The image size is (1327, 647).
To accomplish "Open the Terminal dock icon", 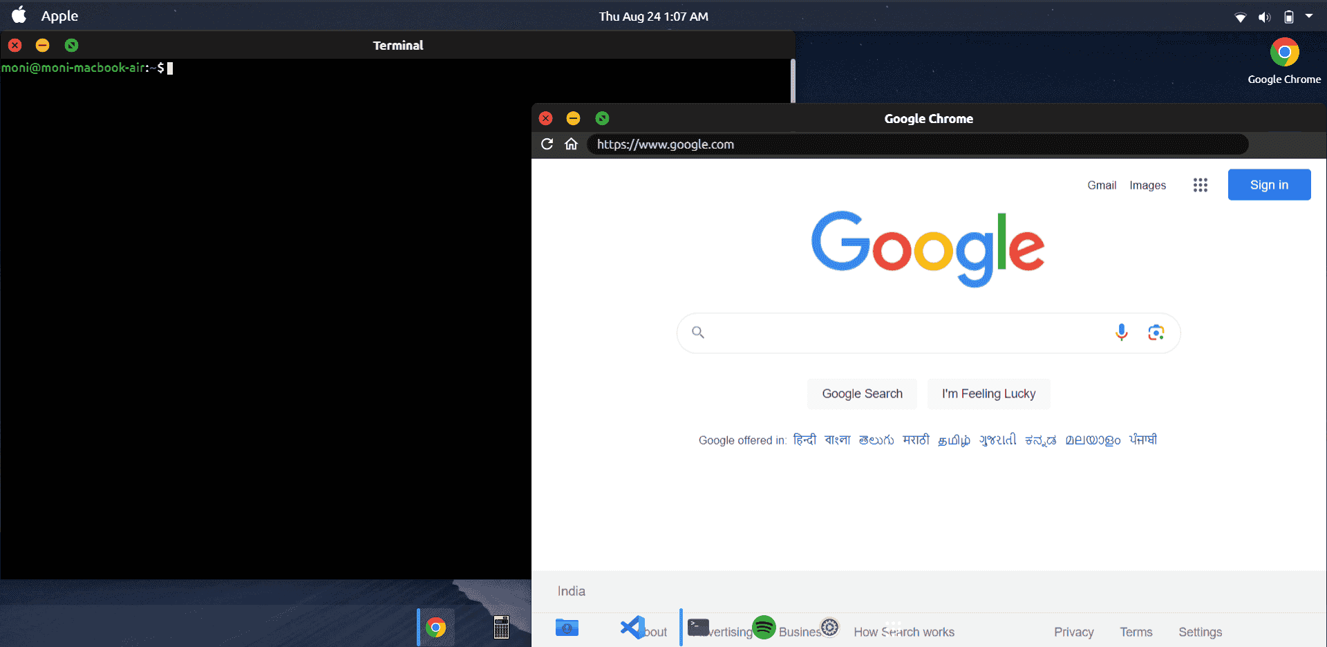I will pos(698,628).
